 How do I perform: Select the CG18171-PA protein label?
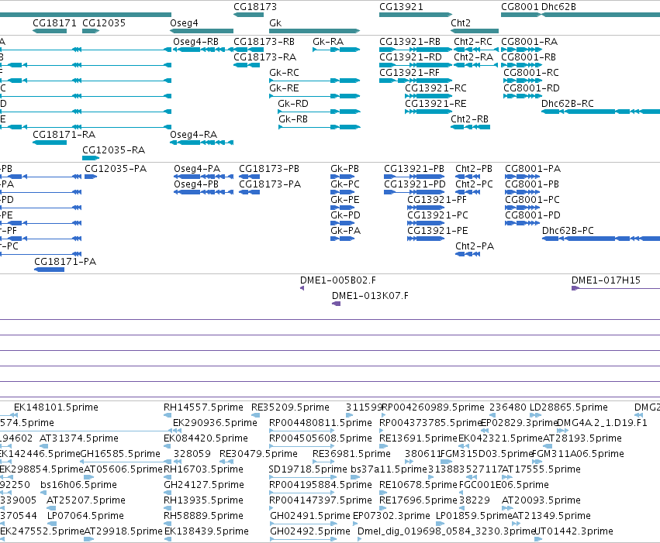(65, 263)
